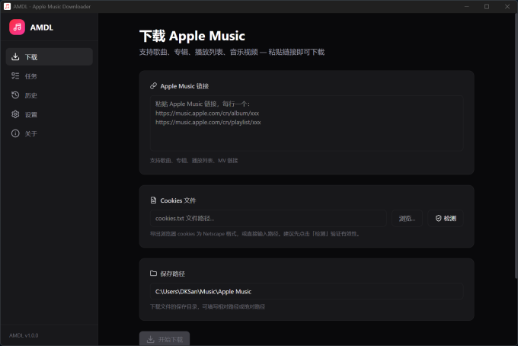Click the Netscape cookies hint text
Image resolution: width=518 pixels, height=346 pixels.
[x=255, y=234]
